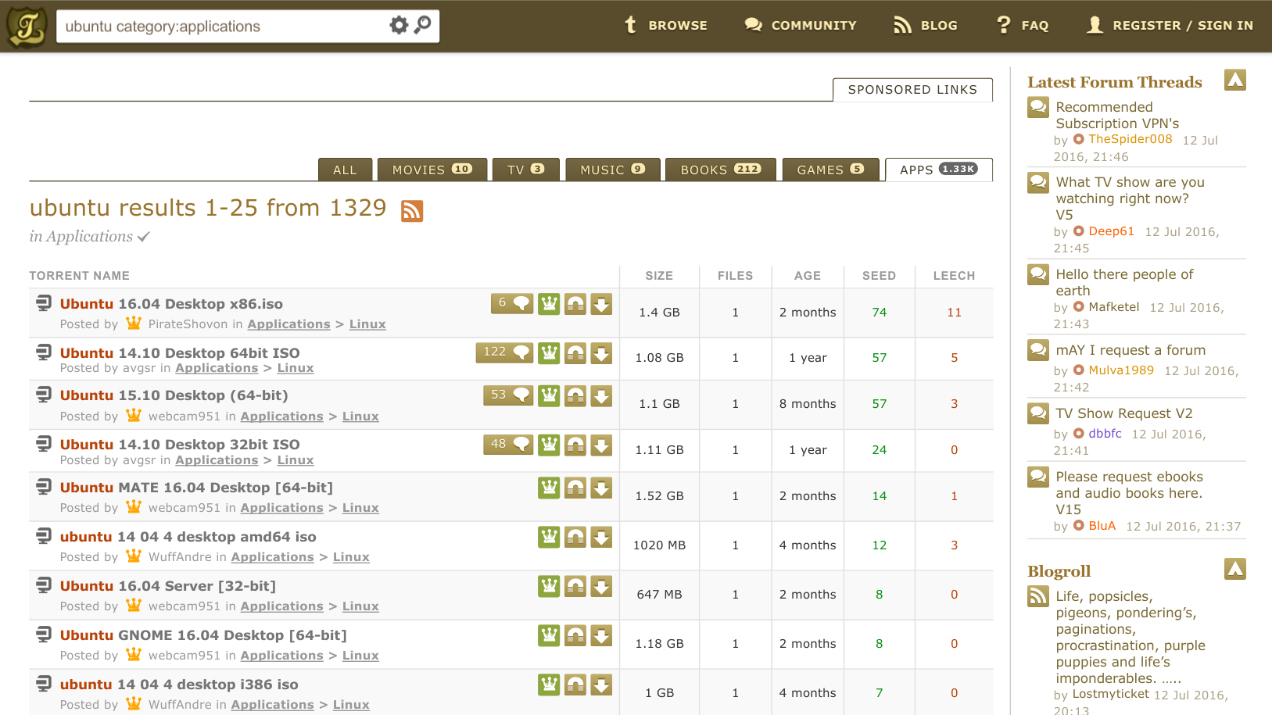Sort results by AGE column
The image size is (1272, 715).
(808, 276)
